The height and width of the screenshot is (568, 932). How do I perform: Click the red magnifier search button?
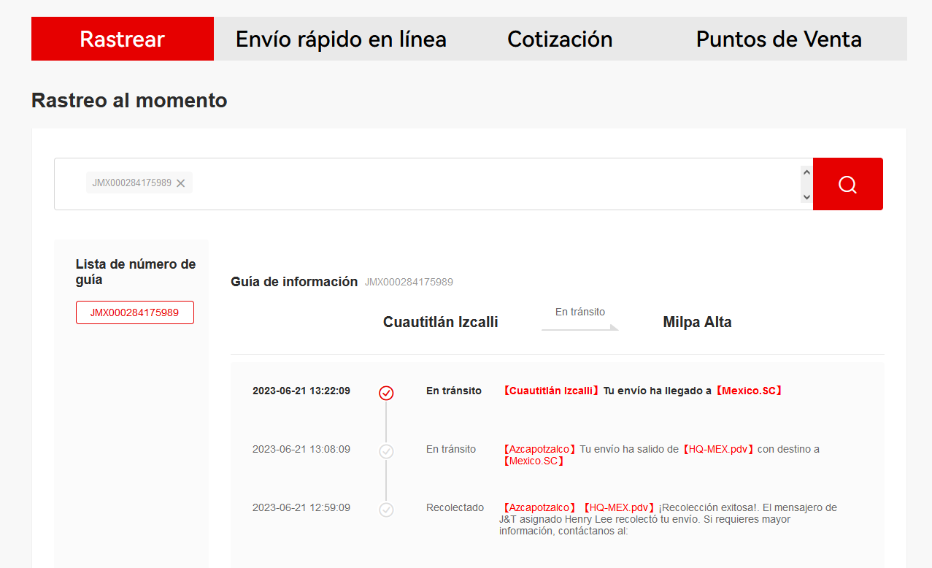[847, 184]
